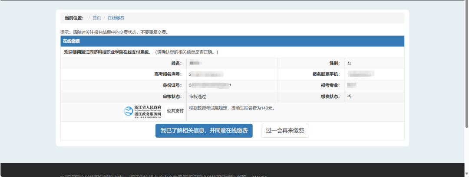Click the Zhejiang government service logo icon
The width and height of the screenshot is (469, 177).
coord(129,112)
